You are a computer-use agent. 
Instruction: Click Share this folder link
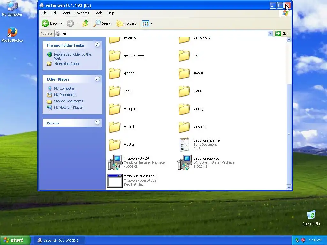pos(66,64)
